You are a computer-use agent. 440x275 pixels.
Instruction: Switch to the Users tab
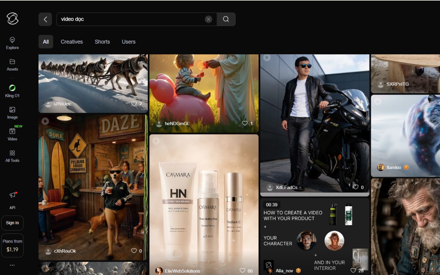tap(129, 42)
